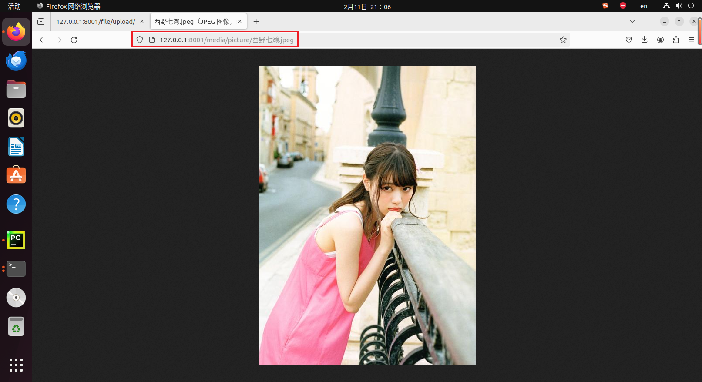Reload the current page
Screen dimensions: 702x382
point(74,40)
